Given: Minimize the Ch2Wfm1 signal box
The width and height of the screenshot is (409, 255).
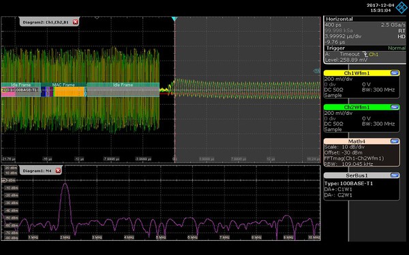Looking at the screenshot, I should [x=395, y=107].
